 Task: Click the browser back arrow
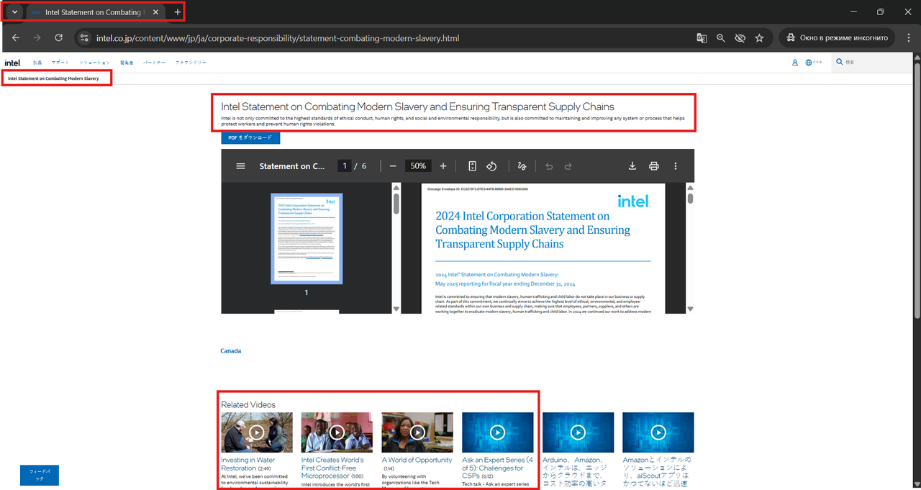pos(16,38)
